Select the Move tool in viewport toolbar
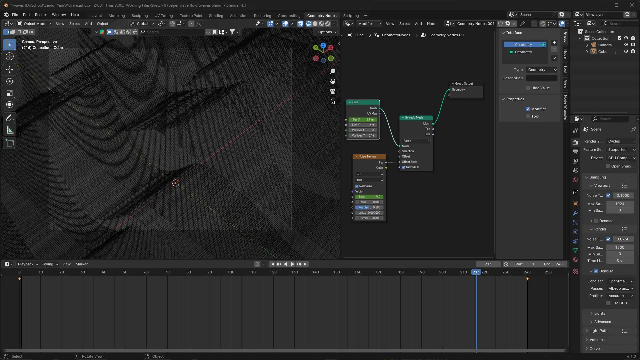Screen dimensions: 640x360 pyautogui.click(x=10, y=69)
